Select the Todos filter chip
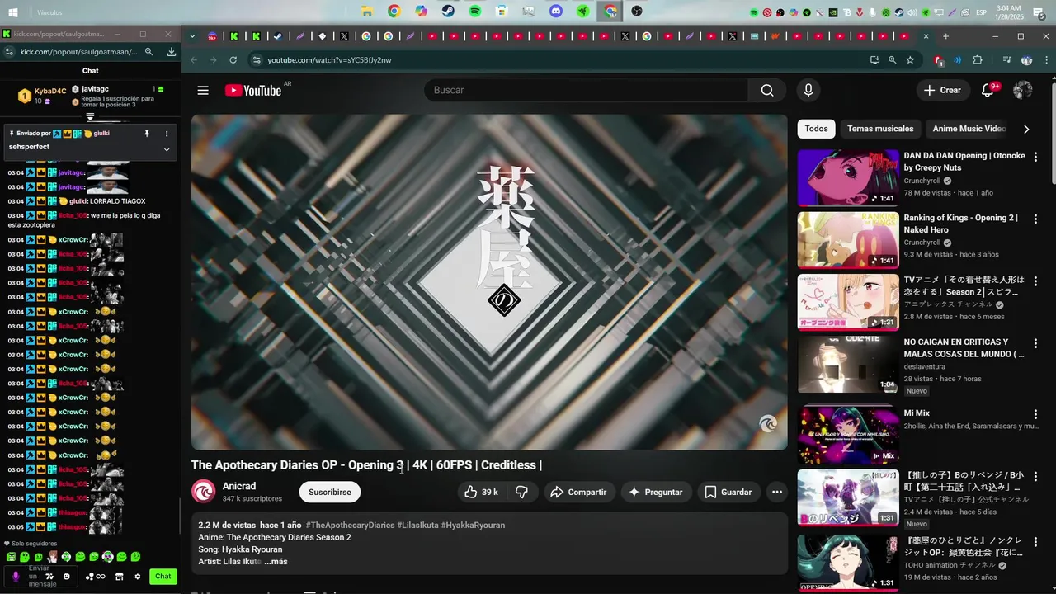1056x594 pixels. (x=816, y=129)
